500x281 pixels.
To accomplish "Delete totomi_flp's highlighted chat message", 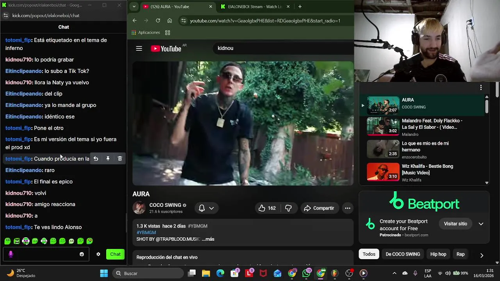I will [x=120, y=158].
